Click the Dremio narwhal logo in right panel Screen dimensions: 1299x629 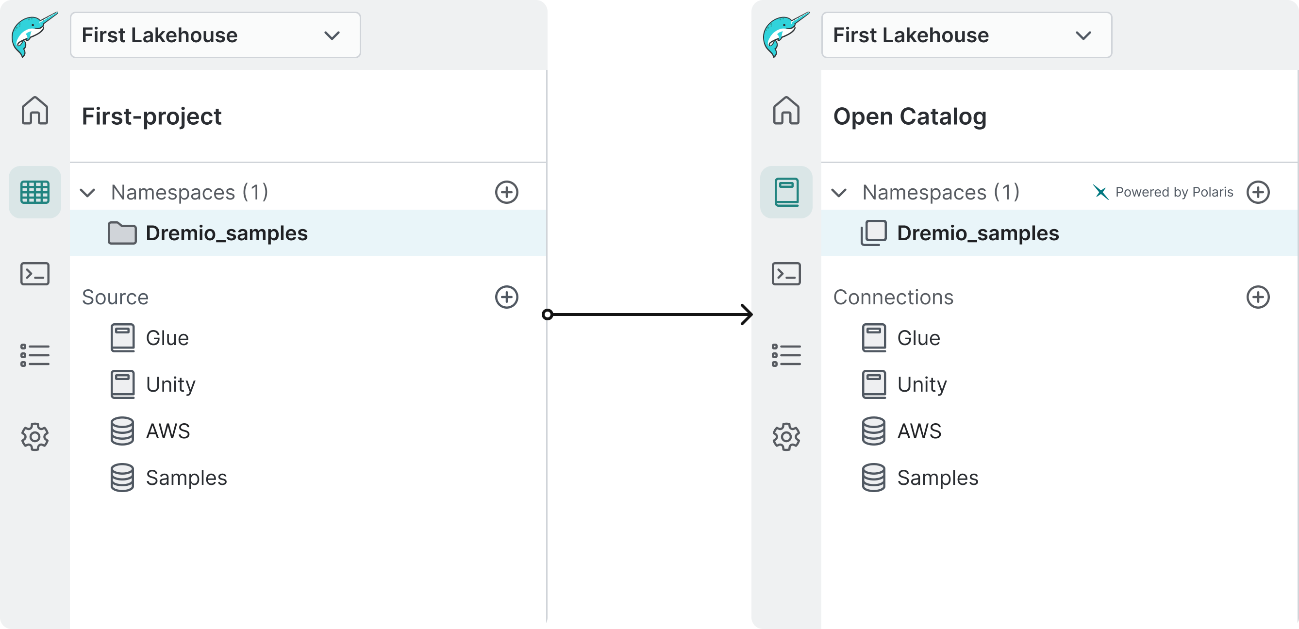click(x=785, y=34)
